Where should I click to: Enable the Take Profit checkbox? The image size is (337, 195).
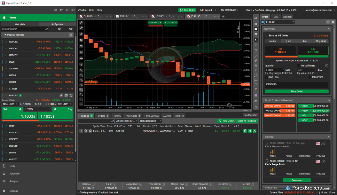point(310,77)
